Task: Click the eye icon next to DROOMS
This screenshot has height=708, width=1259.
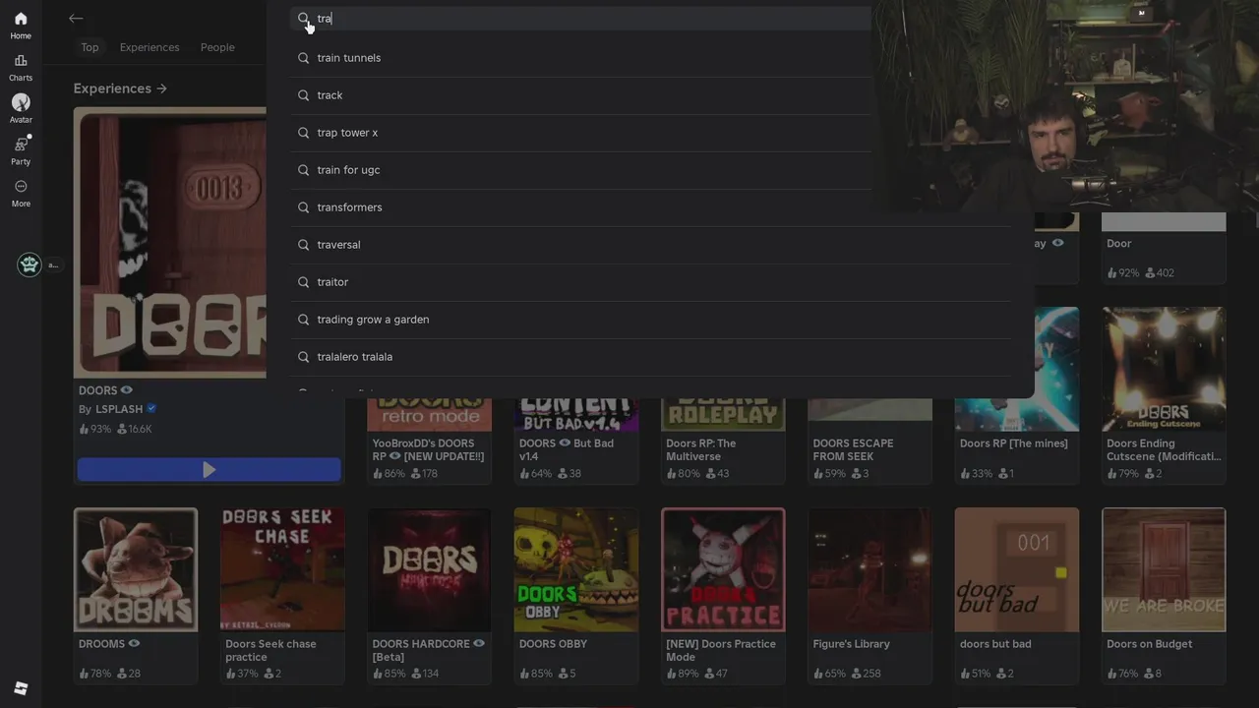Action: 134,644
